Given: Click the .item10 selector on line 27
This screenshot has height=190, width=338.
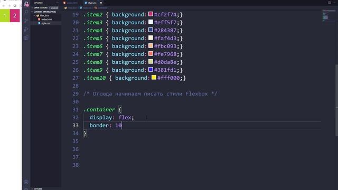Looking at the screenshot, I should click(x=95, y=78).
